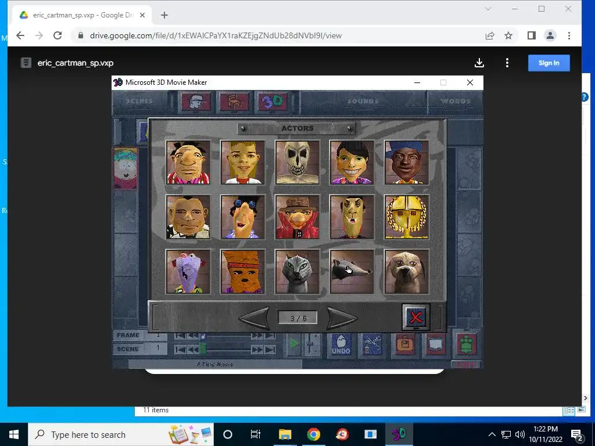Click Cortana circle on taskbar
This screenshot has width=595, height=446.
point(228,434)
